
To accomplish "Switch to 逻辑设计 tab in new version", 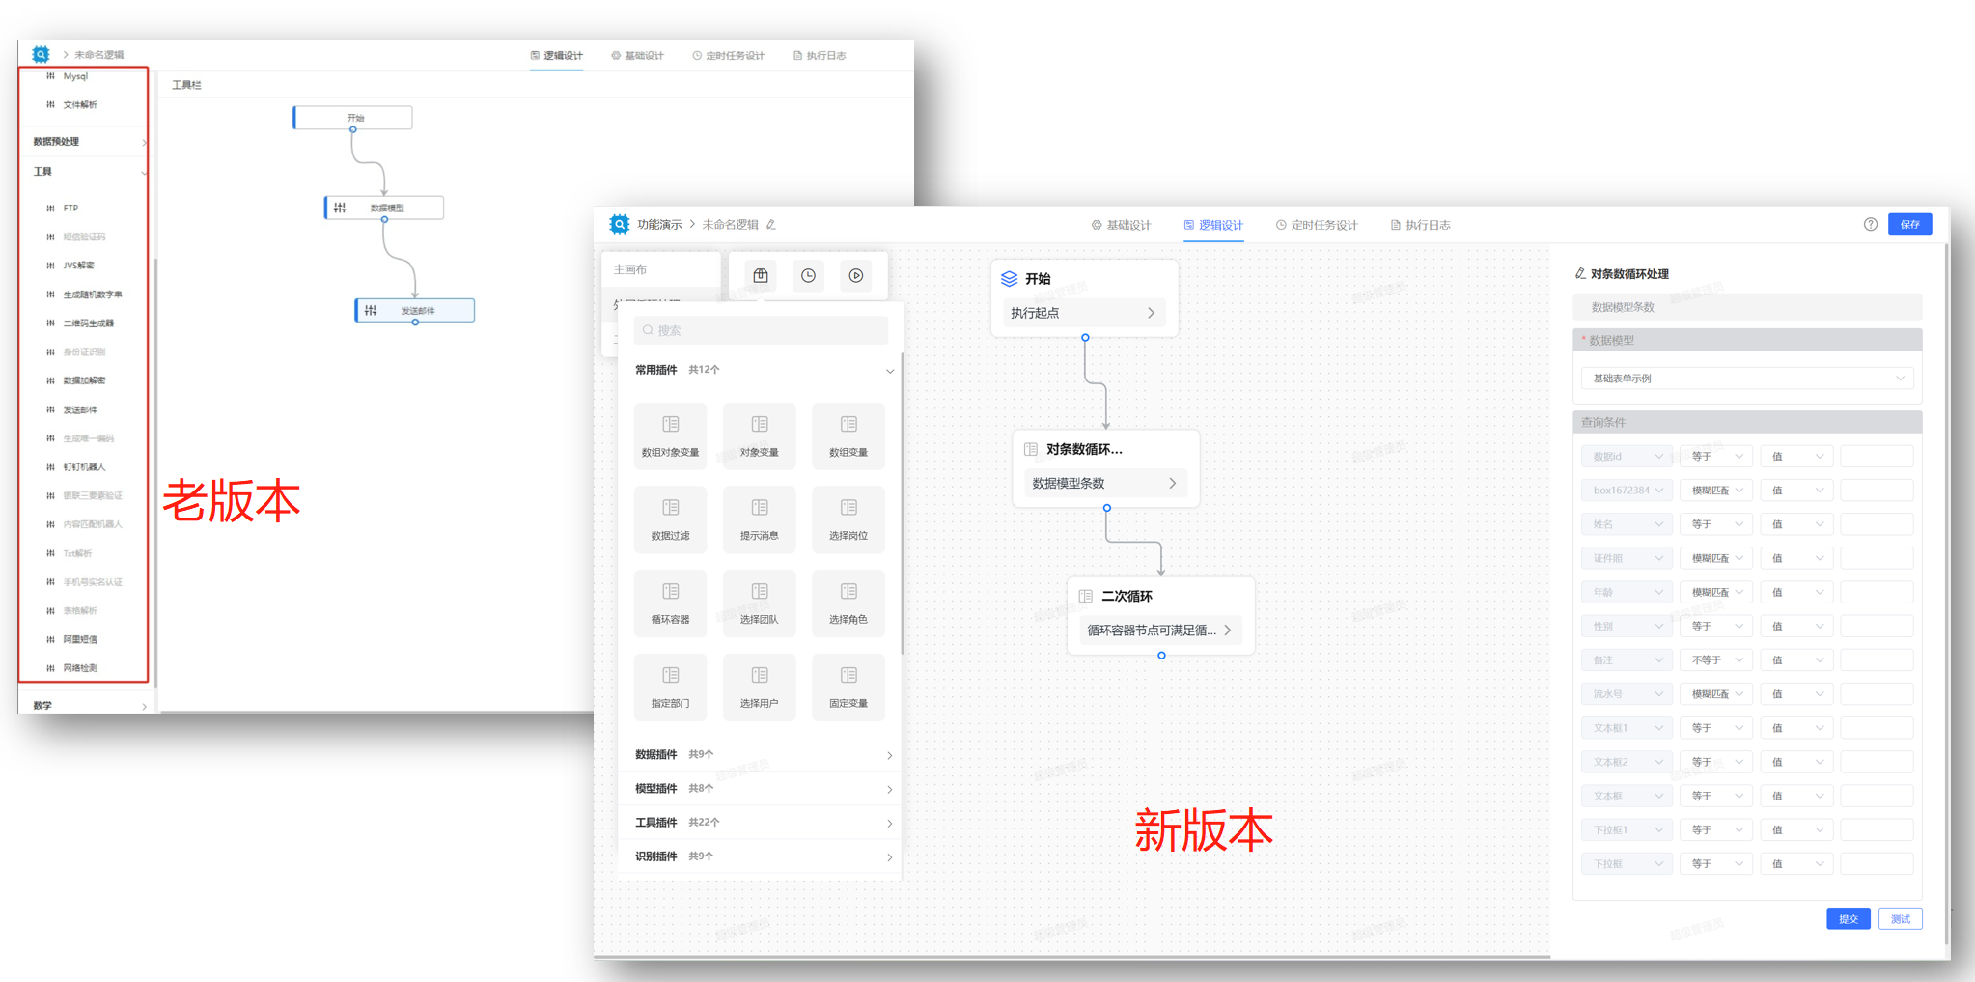I will click(x=1213, y=225).
